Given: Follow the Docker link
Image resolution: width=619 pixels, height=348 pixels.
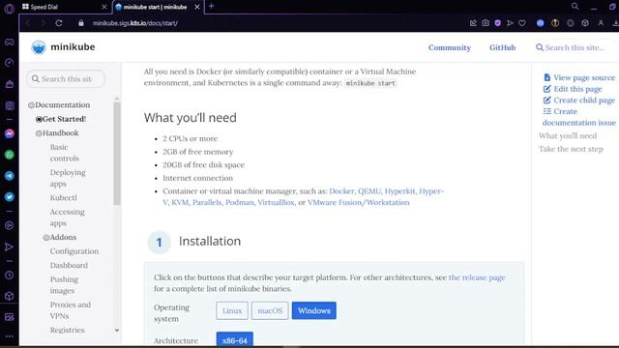Looking at the screenshot, I should (341, 191).
